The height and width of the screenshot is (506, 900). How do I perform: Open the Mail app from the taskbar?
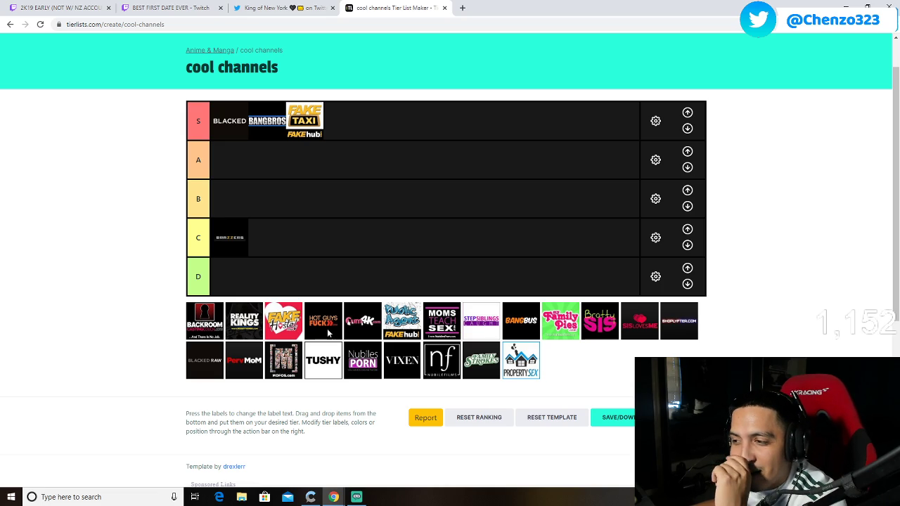coord(288,497)
